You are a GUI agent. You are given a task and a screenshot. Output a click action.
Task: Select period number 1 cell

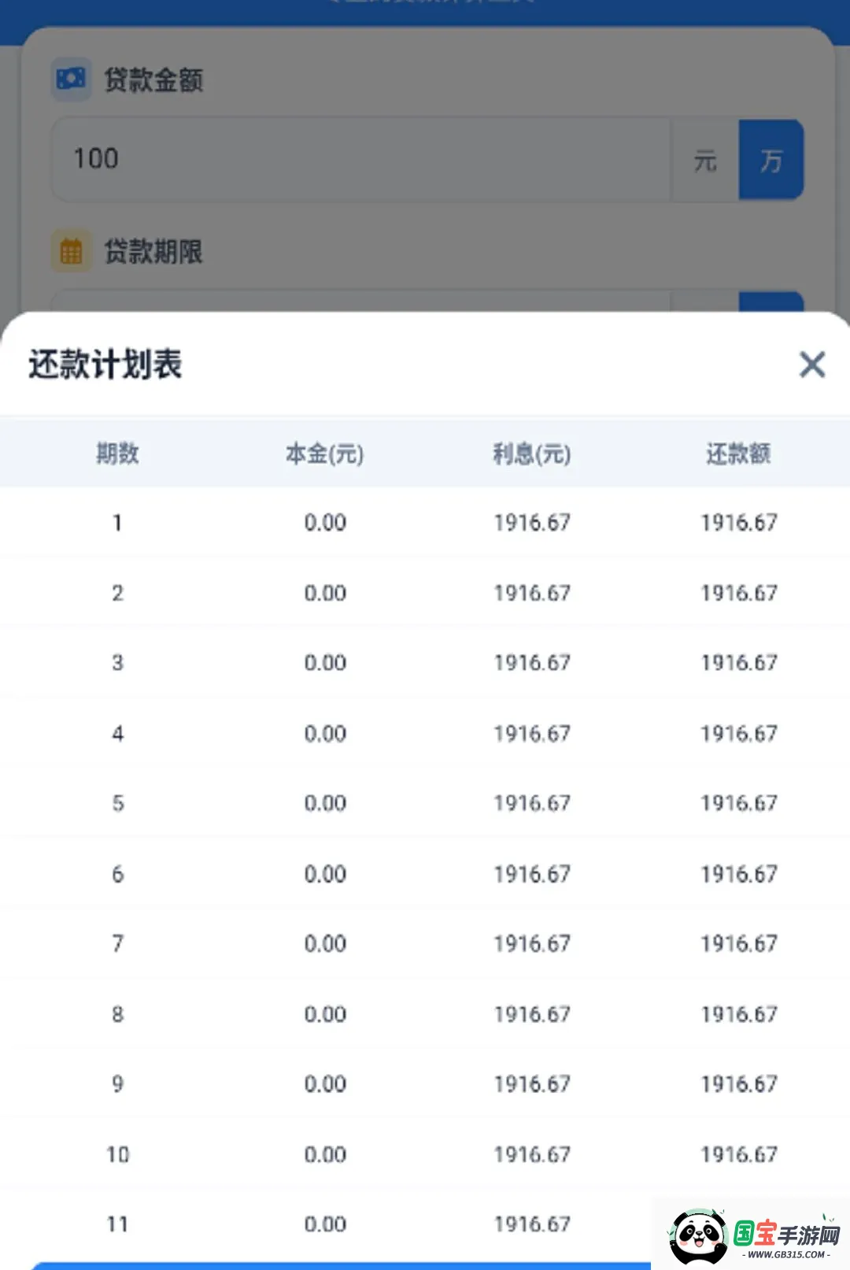click(x=117, y=523)
